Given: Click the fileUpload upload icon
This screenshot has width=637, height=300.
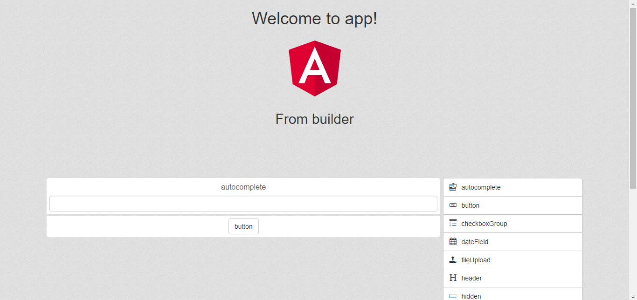Looking at the screenshot, I should click(453, 260).
